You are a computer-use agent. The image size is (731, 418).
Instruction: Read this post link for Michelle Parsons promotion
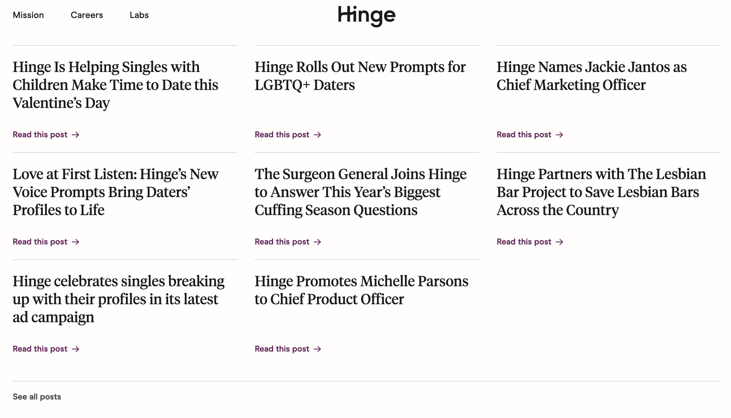282,349
